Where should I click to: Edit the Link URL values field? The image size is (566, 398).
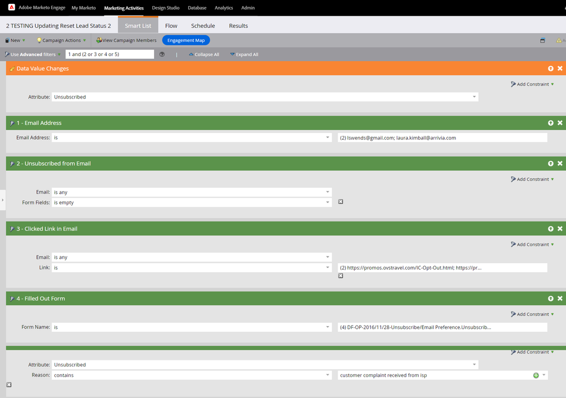coord(442,268)
